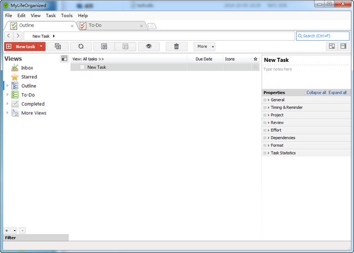Open the More dropdown button
This screenshot has width=354, height=253.
[x=204, y=47]
